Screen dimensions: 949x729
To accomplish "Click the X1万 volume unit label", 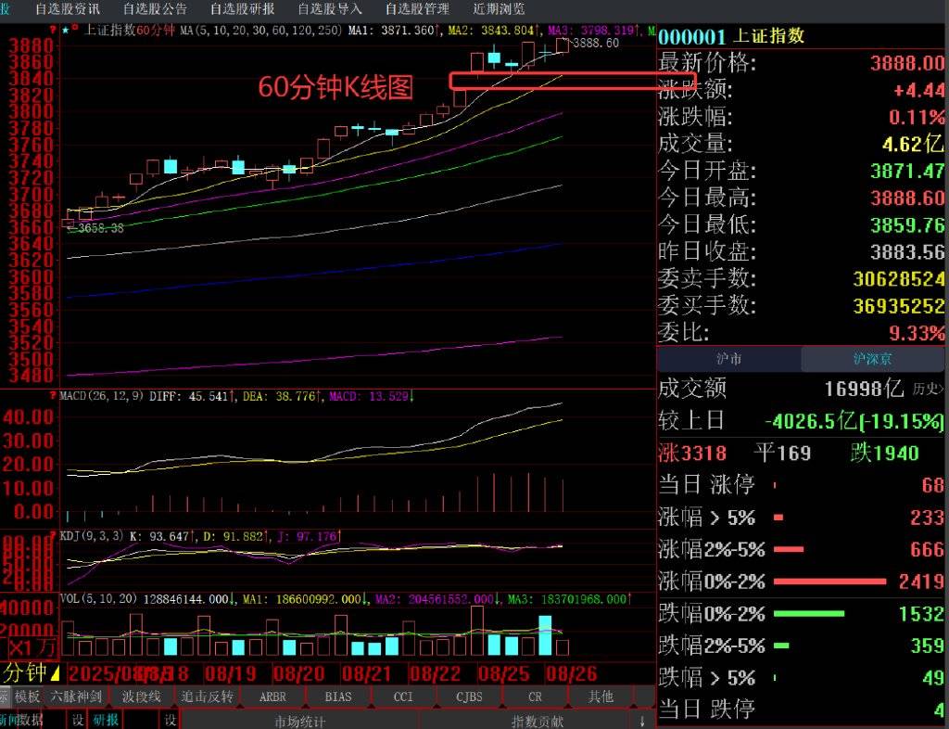I will 32,646.
